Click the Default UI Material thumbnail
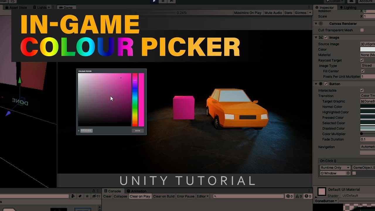Image resolution: width=375 pixels, height=211 pixels. click(x=322, y=192)
